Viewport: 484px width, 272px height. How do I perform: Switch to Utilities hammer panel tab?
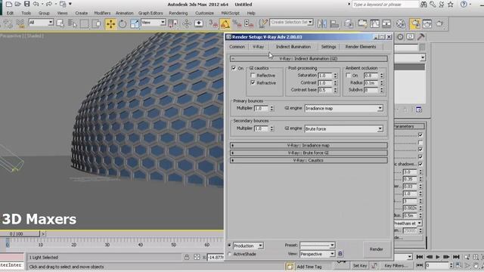click(420, 37)
